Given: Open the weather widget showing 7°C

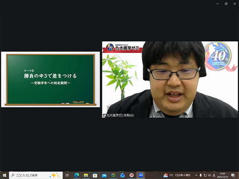Looking at the screenshot, I should (x=177, y=175).
